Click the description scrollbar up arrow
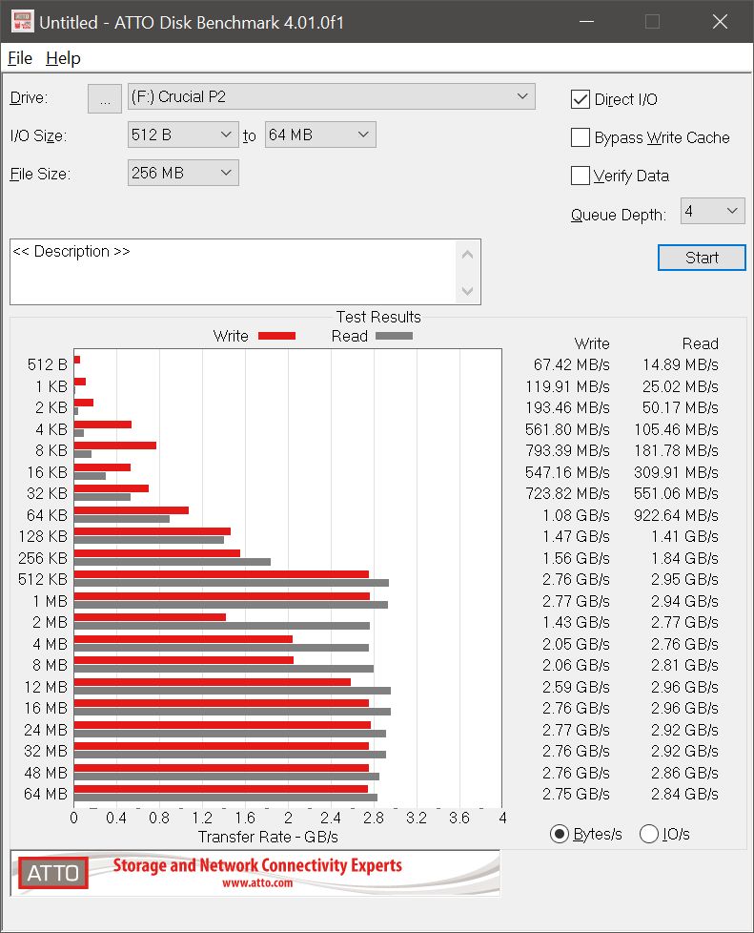Viewport: 754px width, 933px height. tap(467, 255)
